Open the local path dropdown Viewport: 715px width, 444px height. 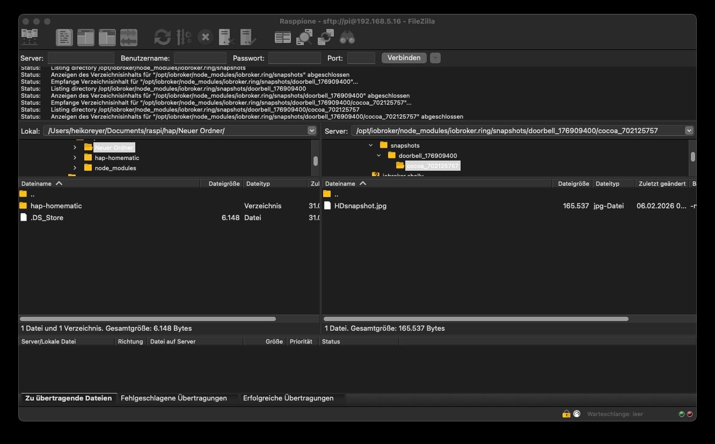click(312, 130)
